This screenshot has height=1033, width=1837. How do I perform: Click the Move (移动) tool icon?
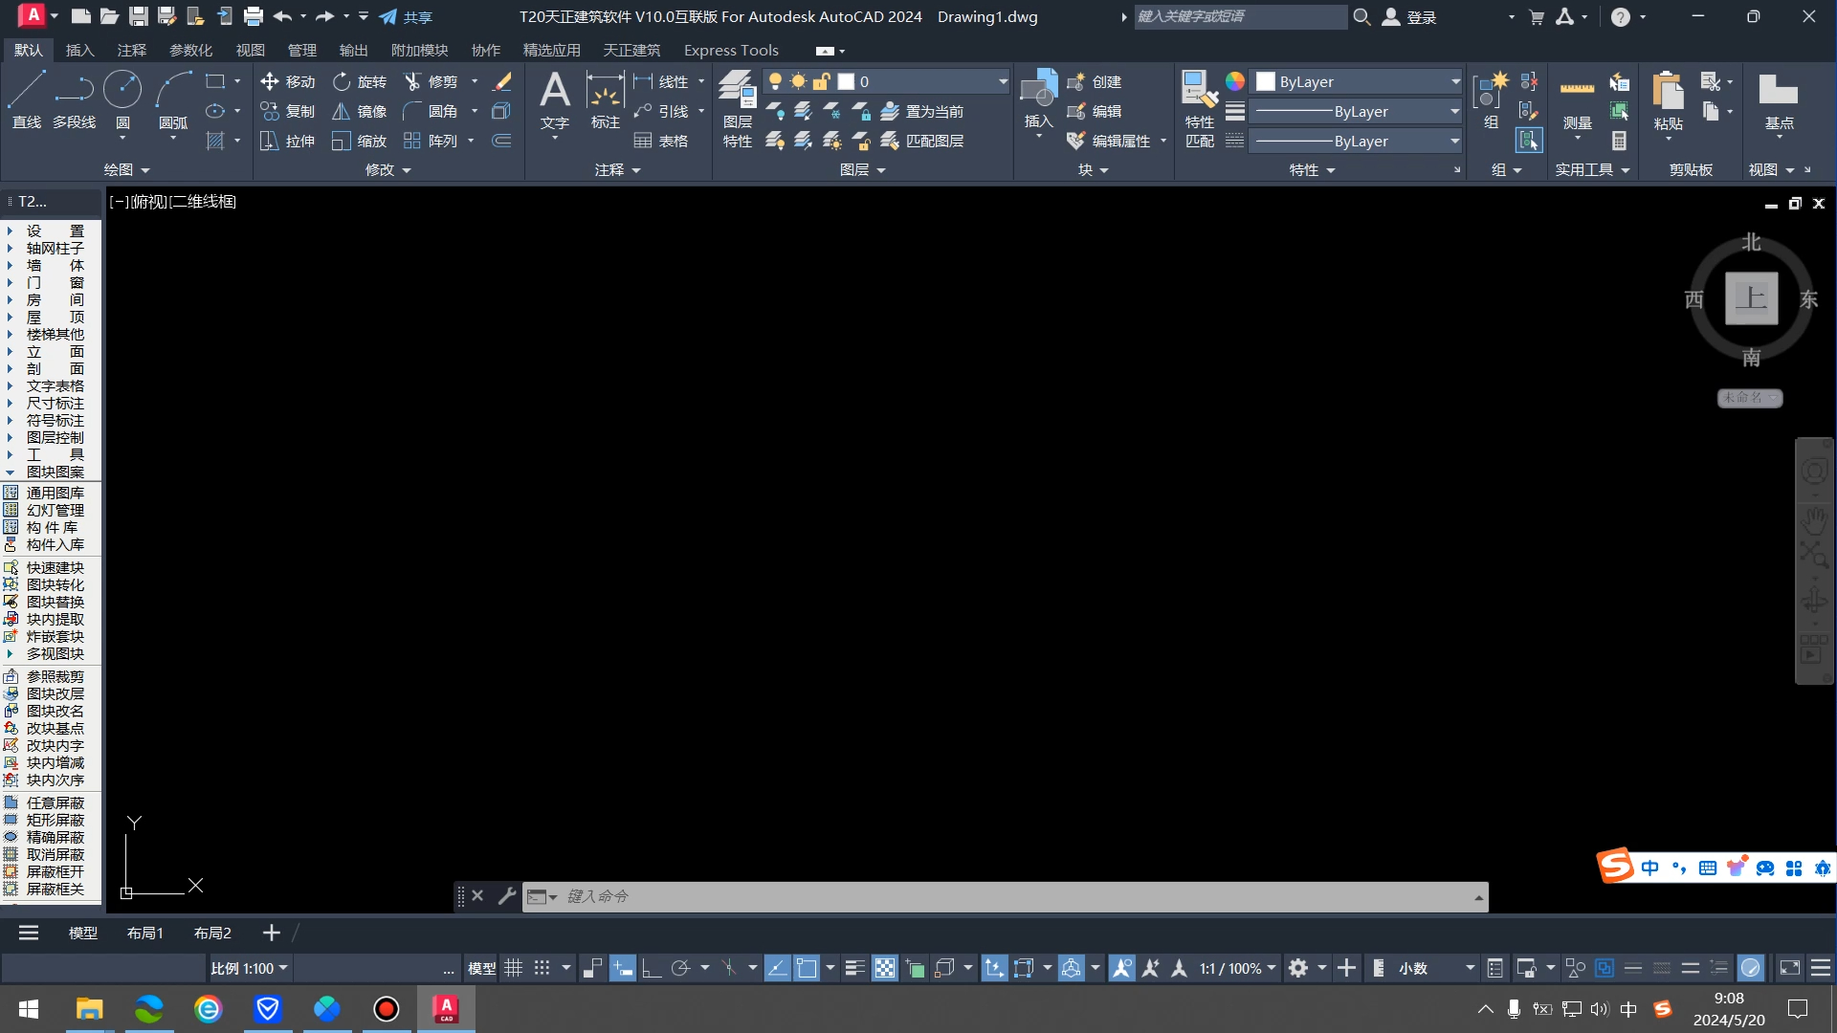270,82
